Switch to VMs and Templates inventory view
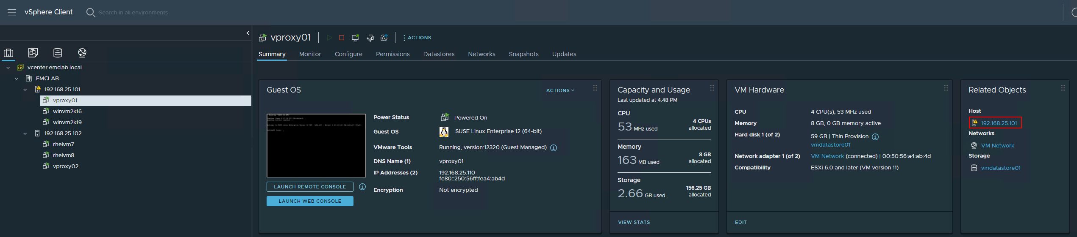This screenshot has height=237, width=1077. 33,53
